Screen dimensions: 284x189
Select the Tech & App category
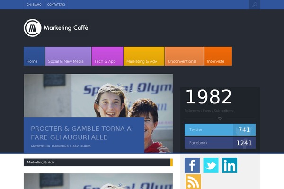[107, 56]
